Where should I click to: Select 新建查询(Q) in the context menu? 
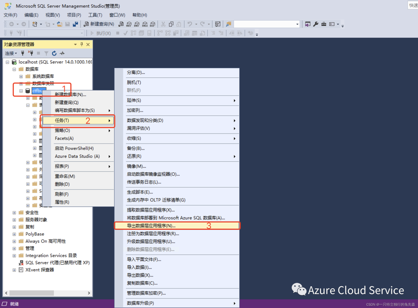78,103
